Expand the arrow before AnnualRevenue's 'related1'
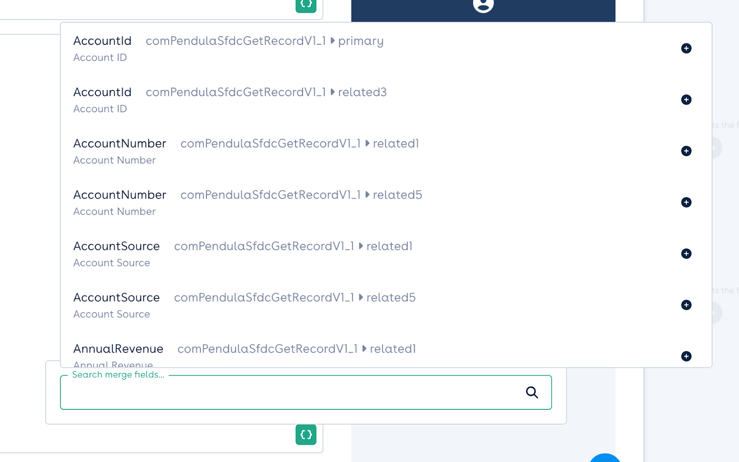Viewport: 739px width, 462px height. [x=364, y=349]
